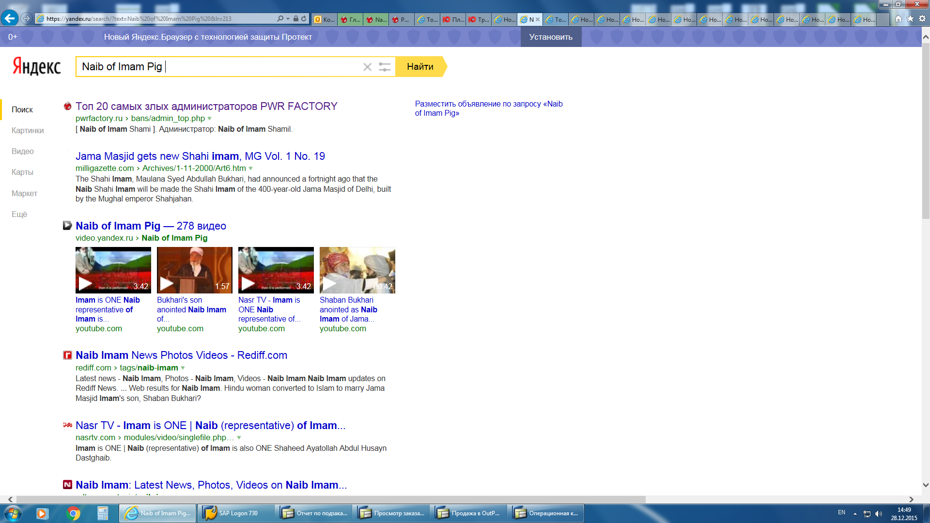Open advanced search settings sliders icon
This screenshot has width=930, height=523.
[x=385, y=67]
